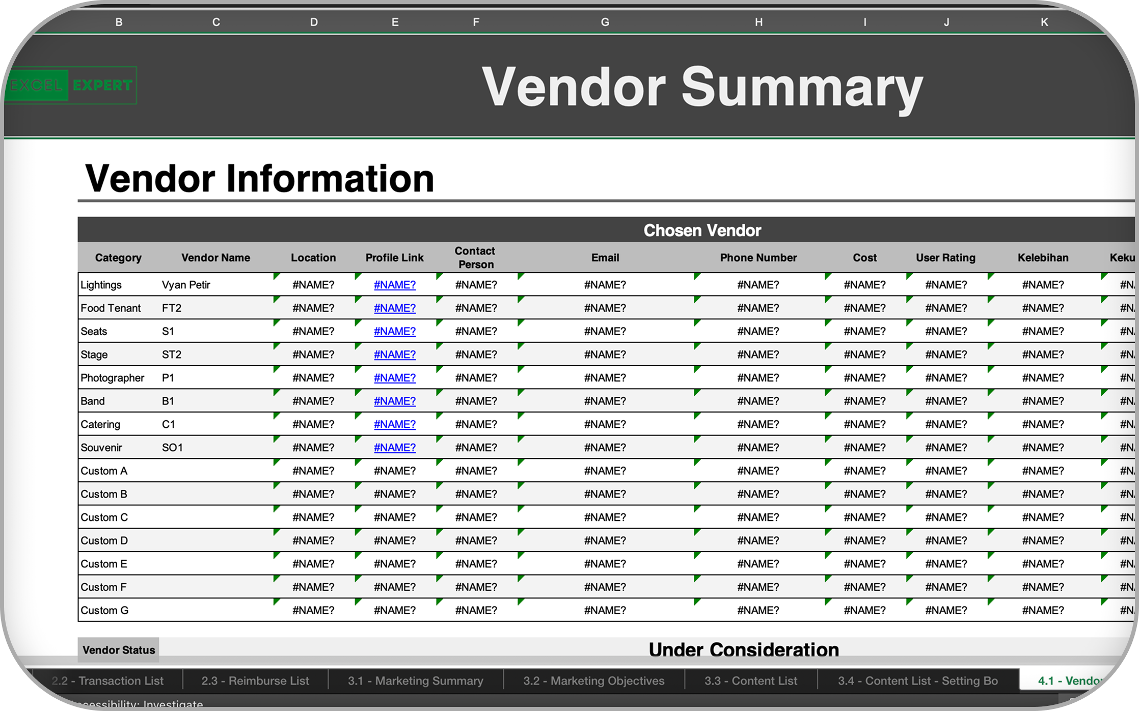
Task: Open the 3.1 - Marketing Summary tab
Action: (416, 681)
